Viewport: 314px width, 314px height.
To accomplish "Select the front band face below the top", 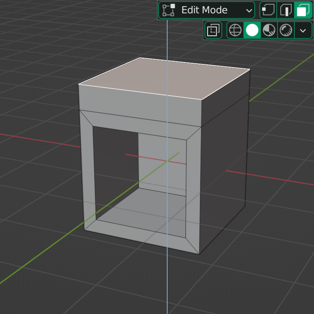I will point(140,105).
